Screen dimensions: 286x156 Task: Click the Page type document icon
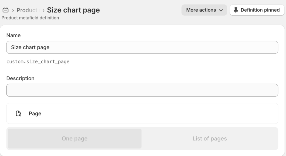[18, 113]
